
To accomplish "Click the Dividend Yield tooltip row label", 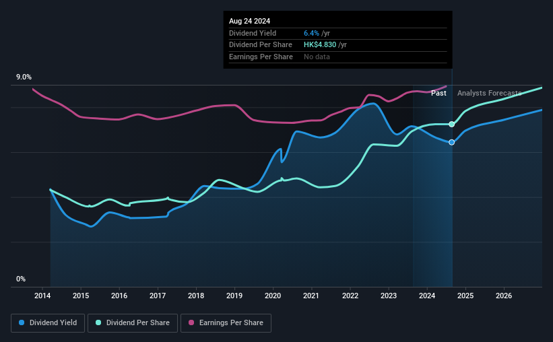I will (x=253, y=33).
